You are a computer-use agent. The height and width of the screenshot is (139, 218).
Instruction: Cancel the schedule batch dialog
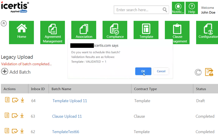pos(161,71)
